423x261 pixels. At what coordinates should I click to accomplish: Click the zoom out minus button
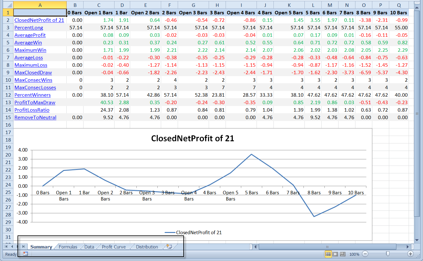point(364,254)
